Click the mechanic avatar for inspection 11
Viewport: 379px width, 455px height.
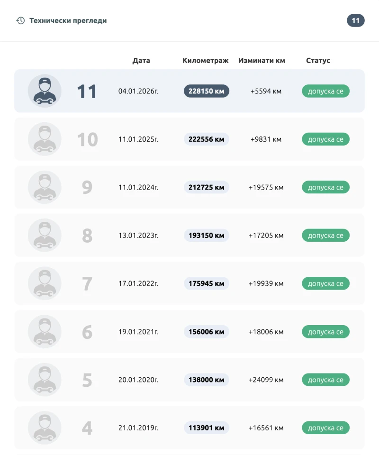[45, 91]
